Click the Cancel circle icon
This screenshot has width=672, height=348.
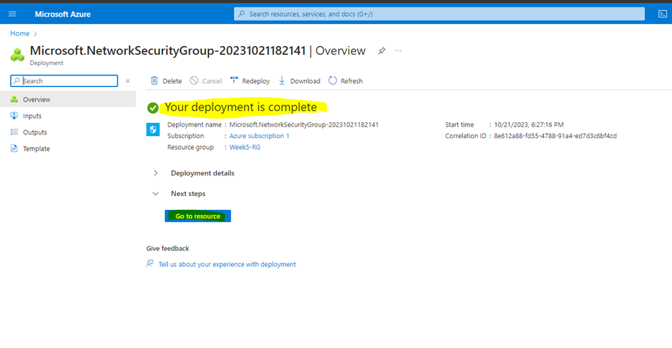pos(194,80)
